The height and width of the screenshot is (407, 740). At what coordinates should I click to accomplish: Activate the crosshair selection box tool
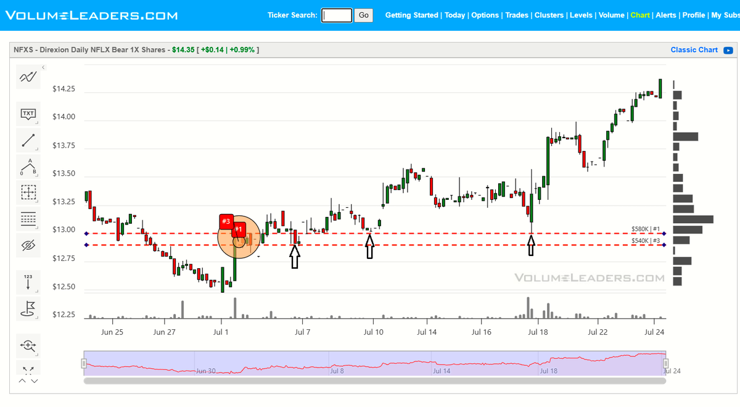click(x=28, y=192)
